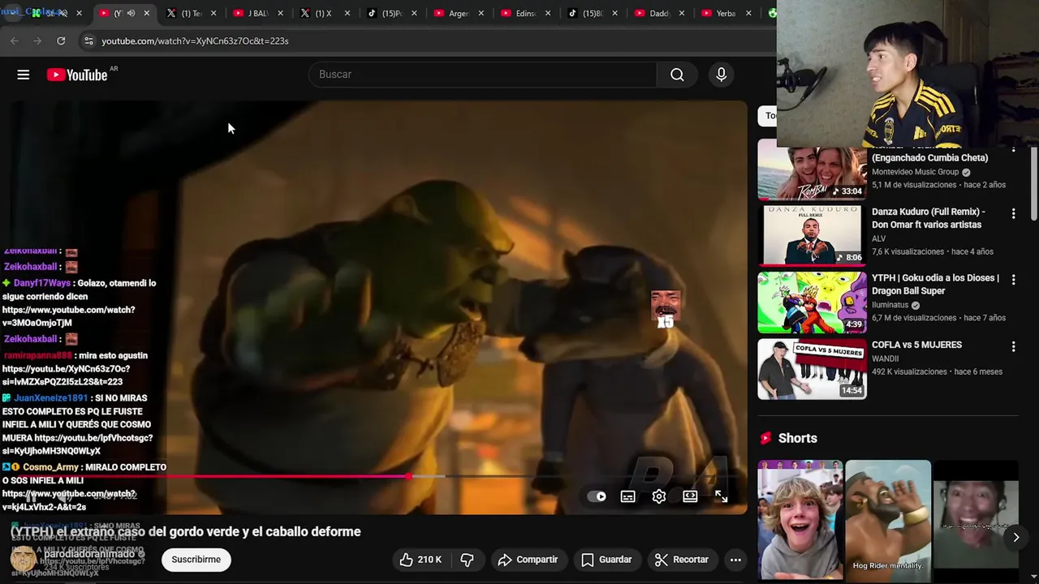Switch to the (1) Te X tab
The width and height of the screenshot is (1039, 584).
coord(191,13)
